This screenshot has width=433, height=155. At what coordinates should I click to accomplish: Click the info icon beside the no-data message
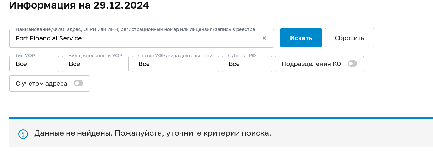(x=23, y=134)
